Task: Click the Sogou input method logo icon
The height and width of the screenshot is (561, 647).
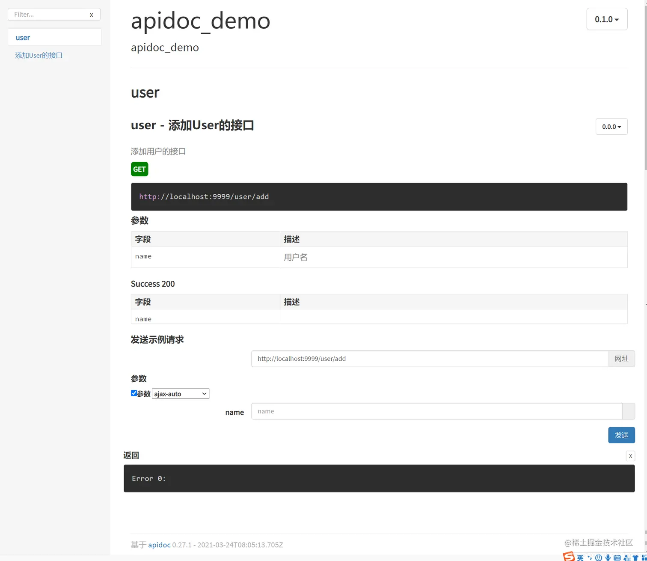Action: coord(569,556)
